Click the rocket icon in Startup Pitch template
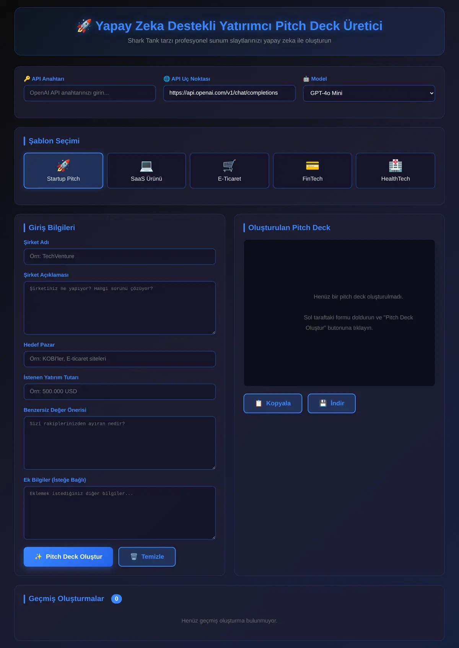 tap(63, 166)
